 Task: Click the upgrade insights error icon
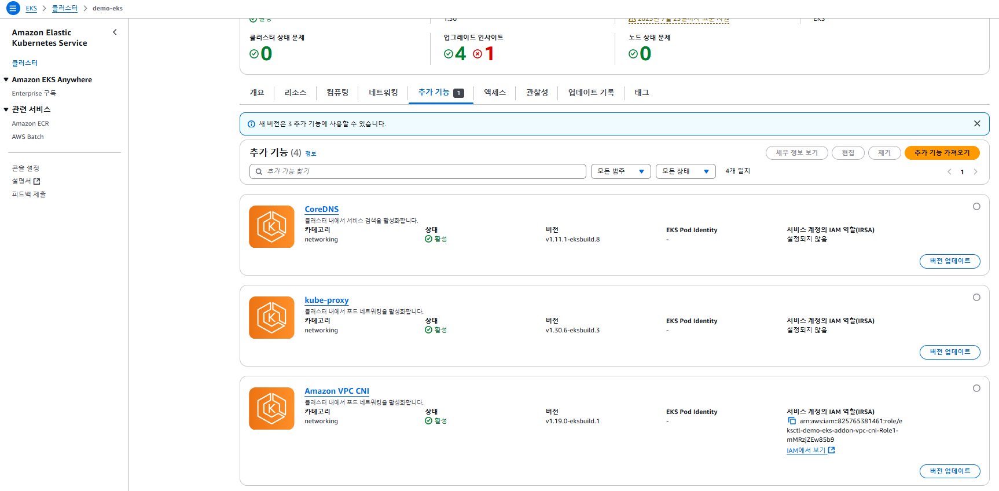478,54
